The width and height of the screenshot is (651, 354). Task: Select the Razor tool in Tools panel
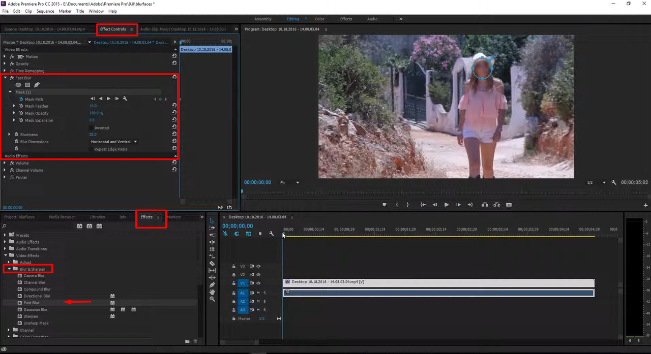pos(212,264)
